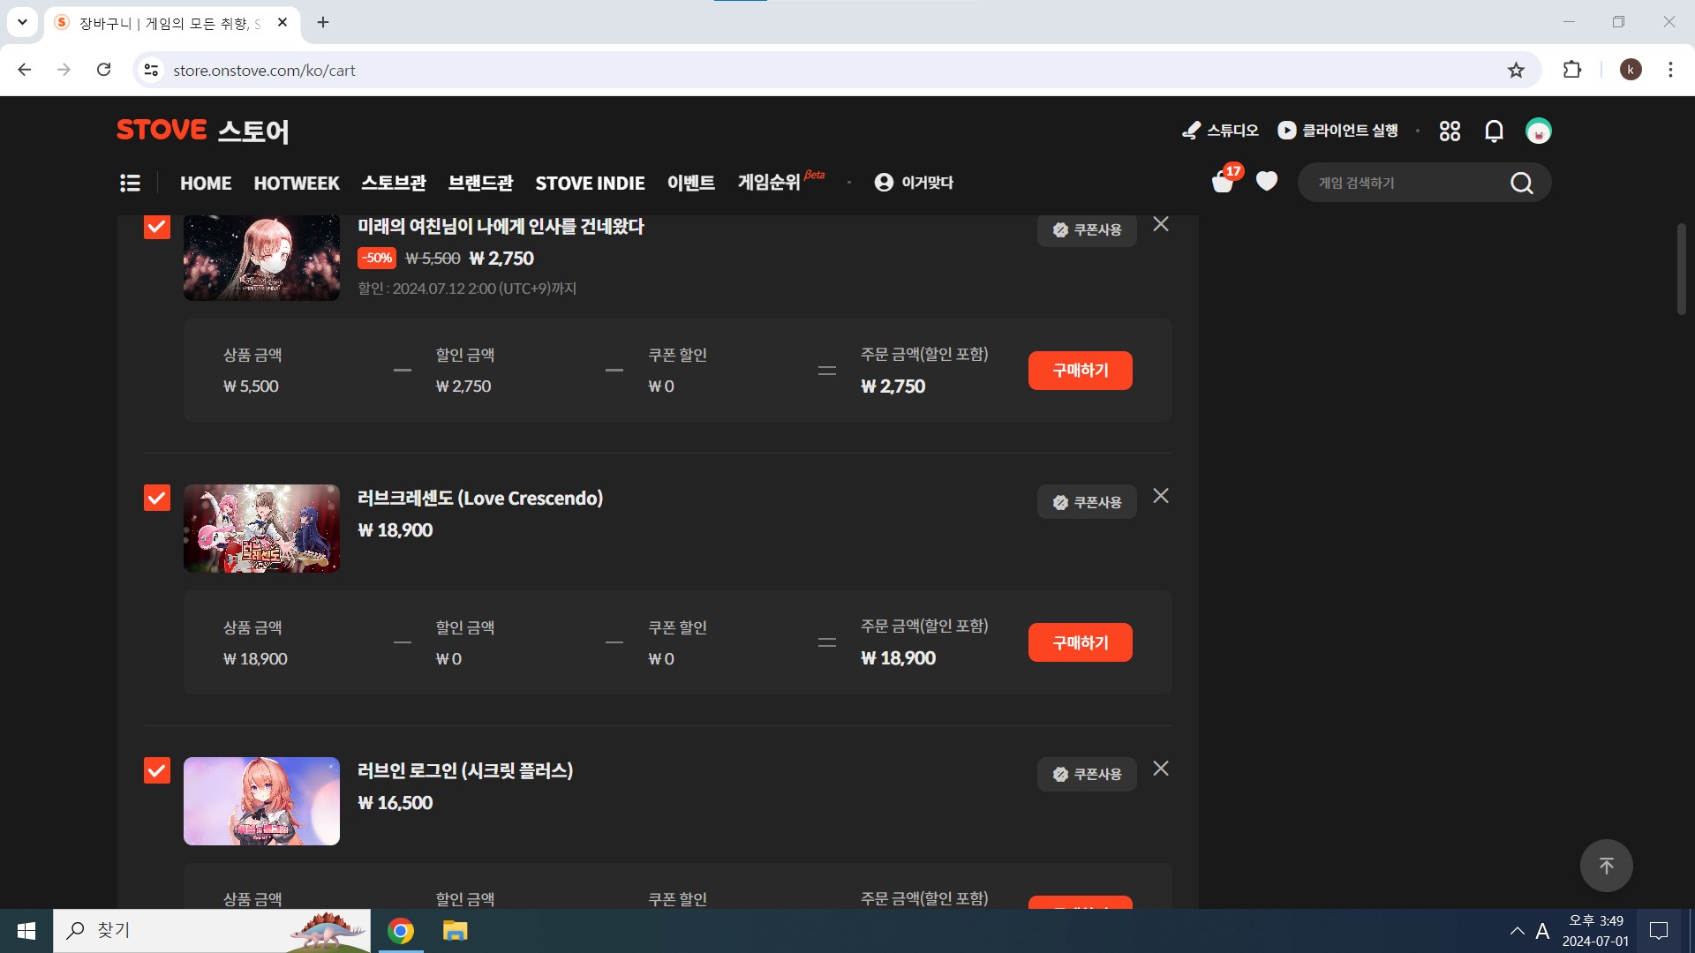Image resolution: width=1695 pixels, height=953 pixels.
Task: Open a new browser tab
Action: 323,23
